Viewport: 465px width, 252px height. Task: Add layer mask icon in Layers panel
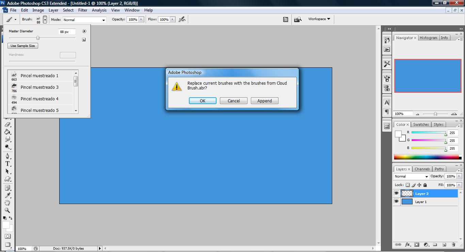417,245
